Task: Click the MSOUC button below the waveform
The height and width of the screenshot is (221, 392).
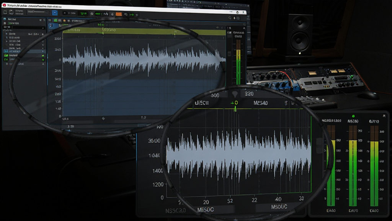Action: point(279,207)
